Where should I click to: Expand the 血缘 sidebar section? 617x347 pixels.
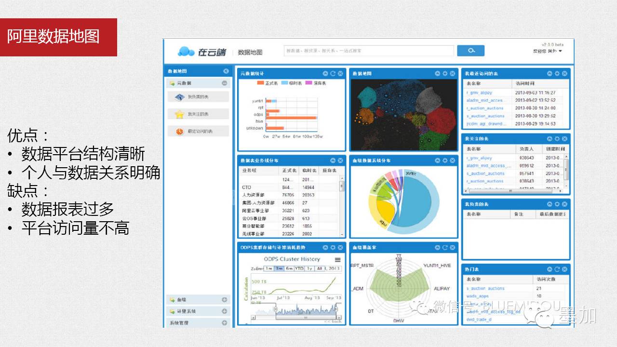pos(225,300)
